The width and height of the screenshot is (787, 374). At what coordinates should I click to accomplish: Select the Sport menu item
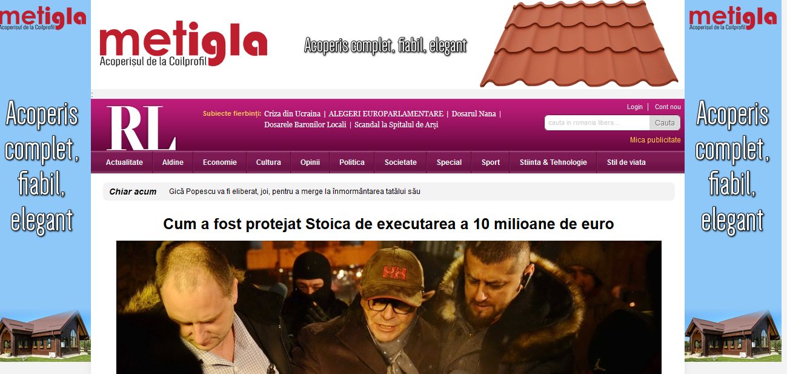click(491, 162)
